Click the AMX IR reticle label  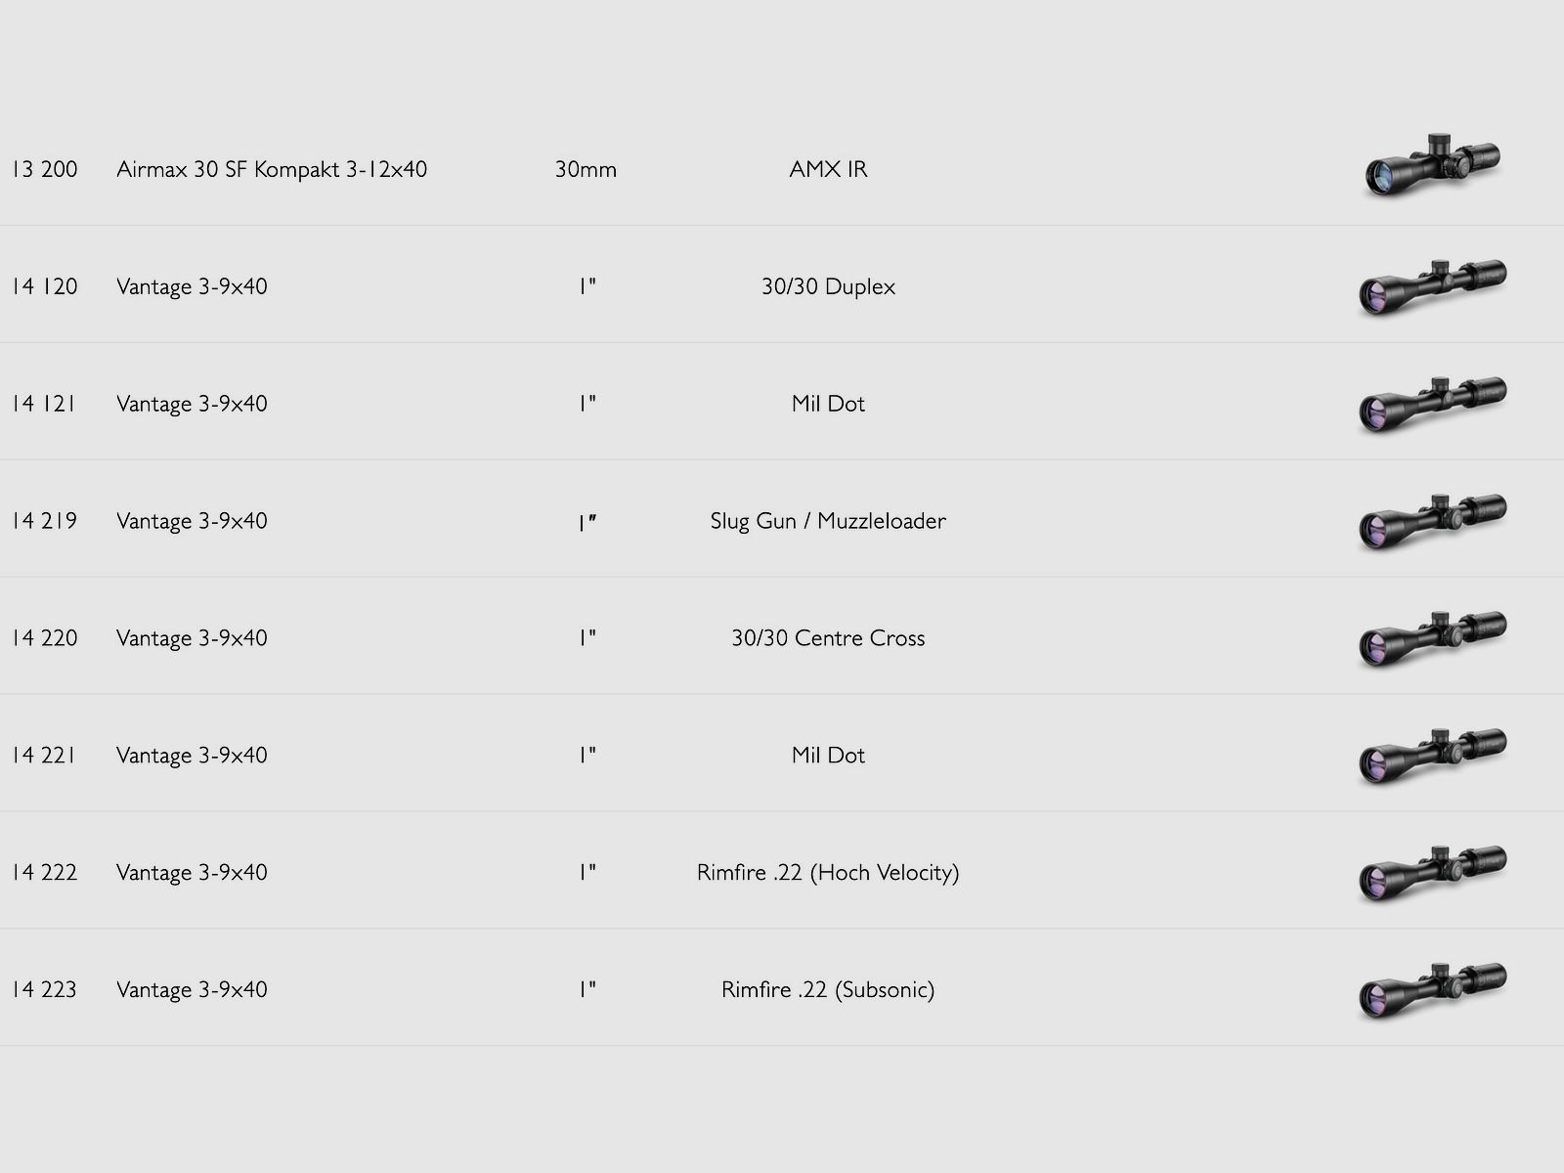click(828, 169)
